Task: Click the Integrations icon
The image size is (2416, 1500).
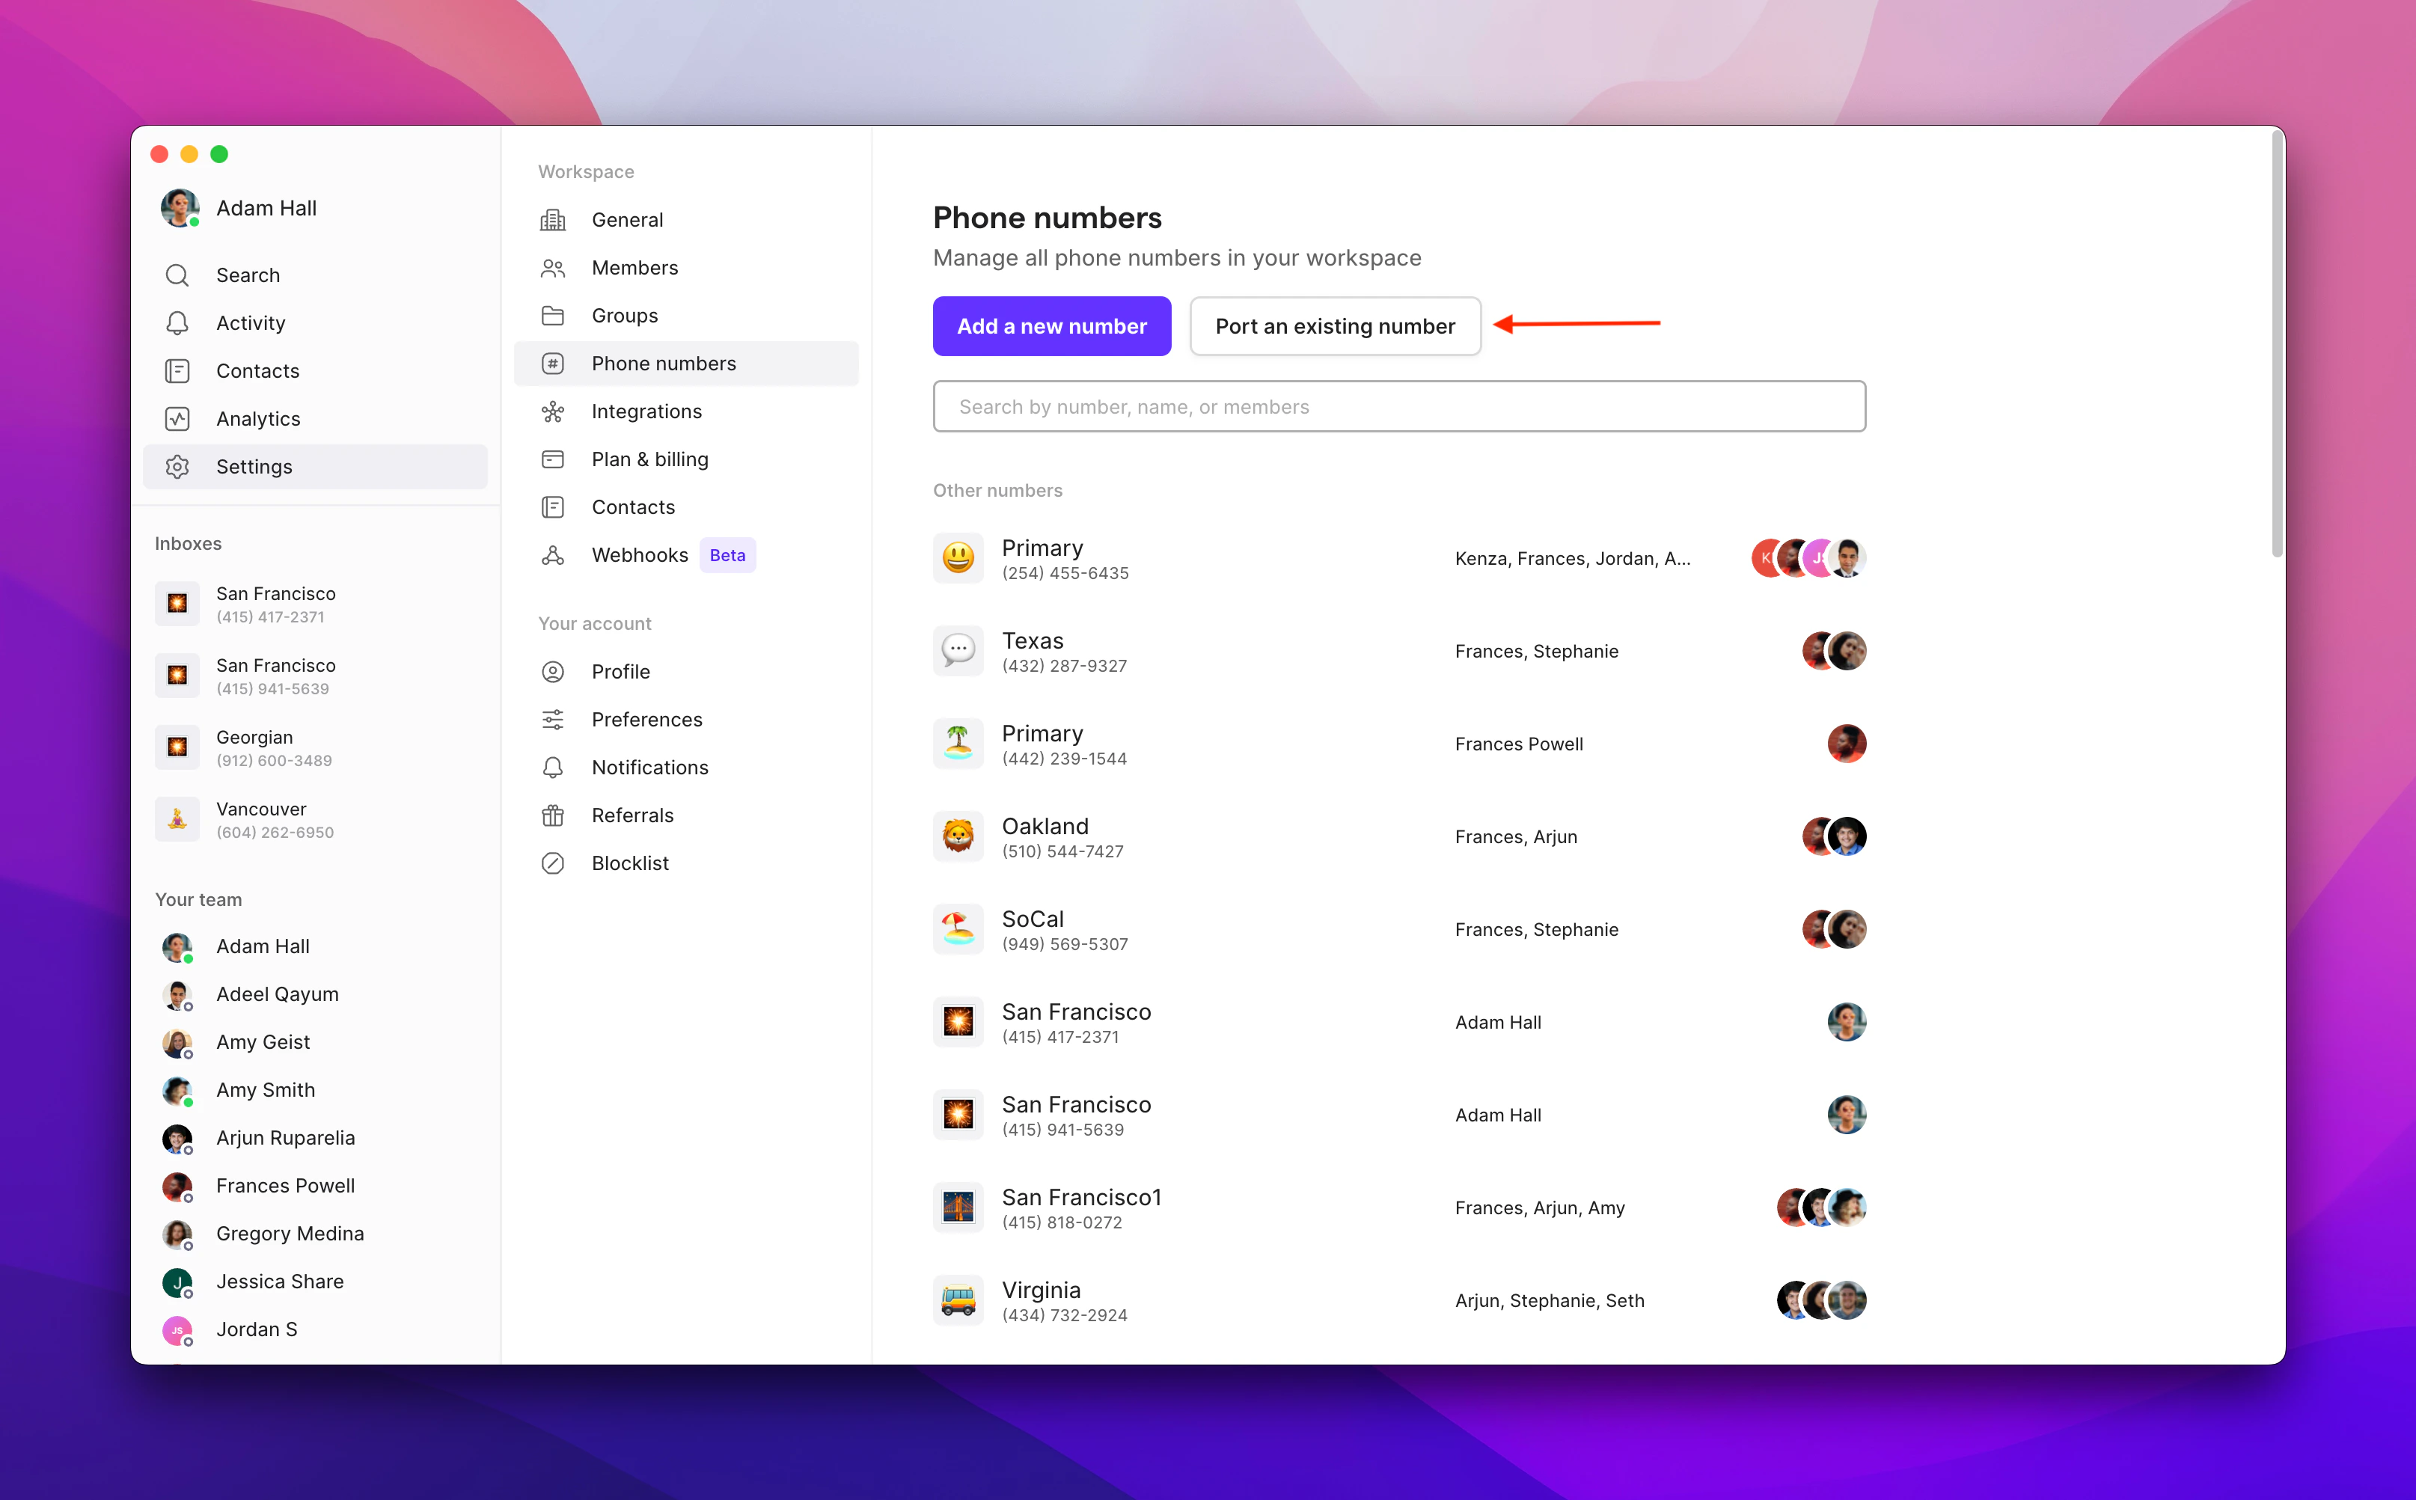Action: tap(553, 411)
